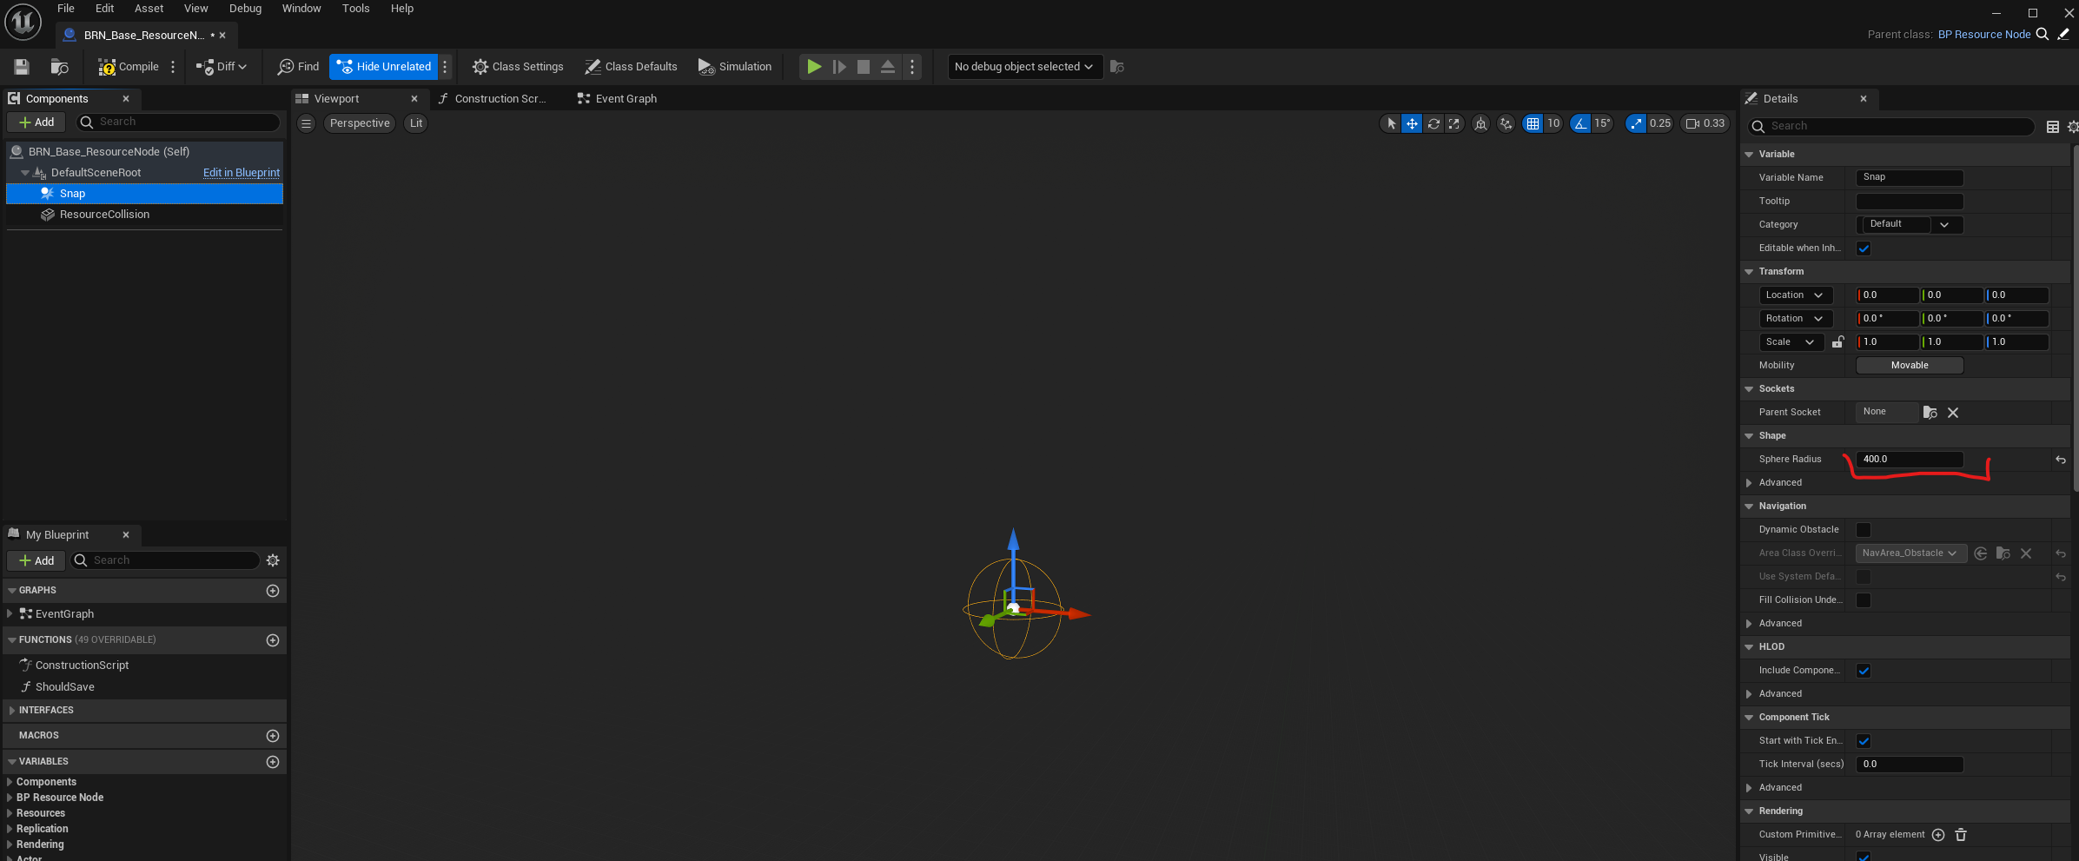Toggle the scale lock icon

[1838, 342]
